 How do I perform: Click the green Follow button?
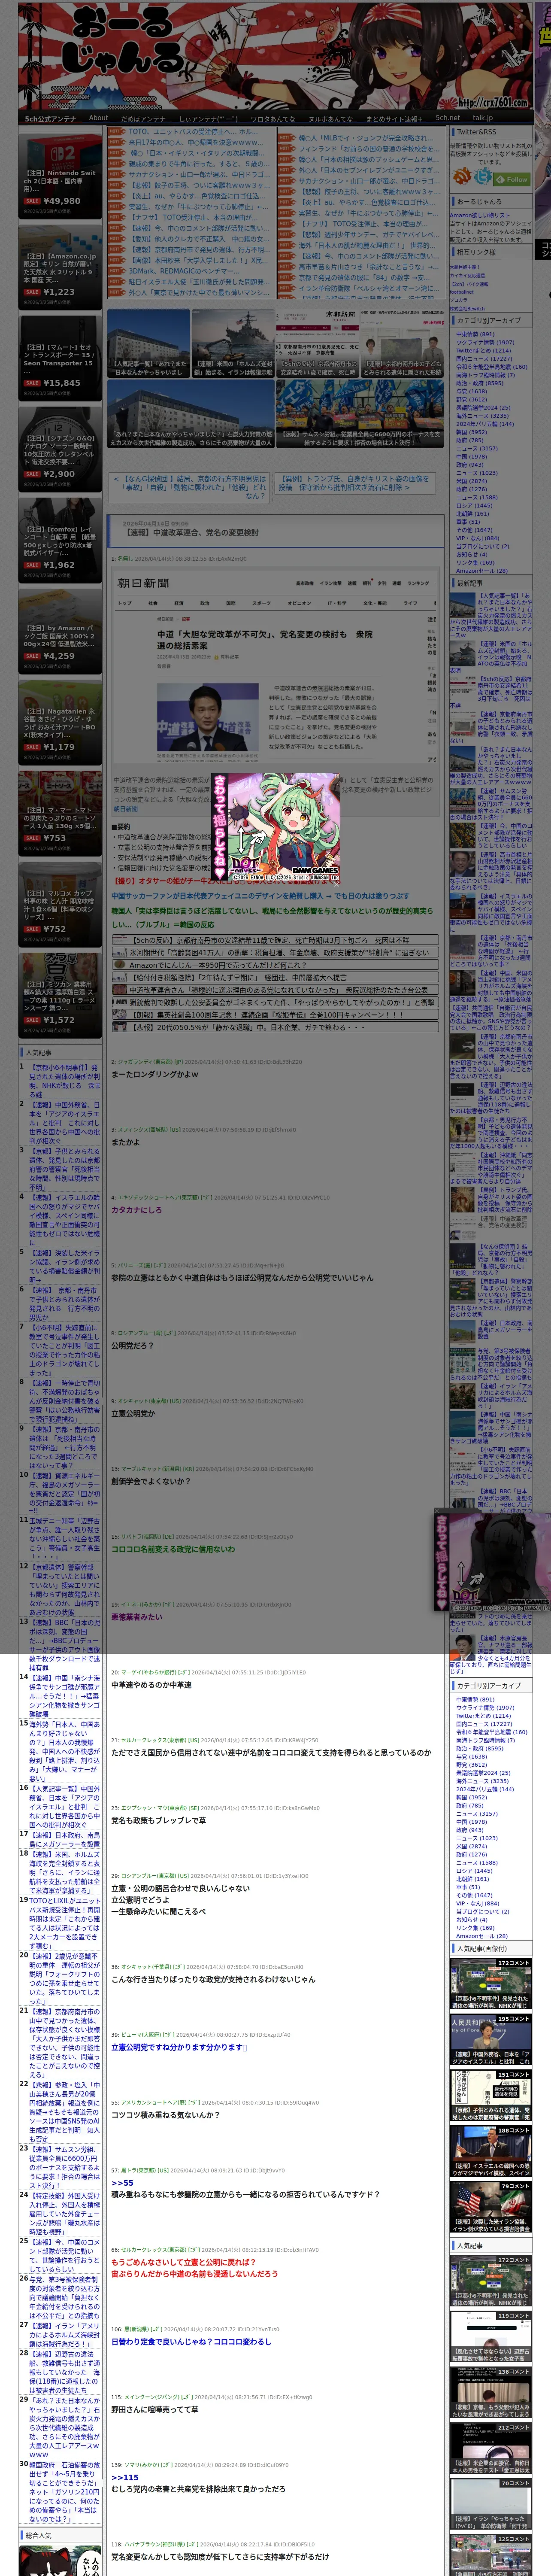click(x=513, y=180)
